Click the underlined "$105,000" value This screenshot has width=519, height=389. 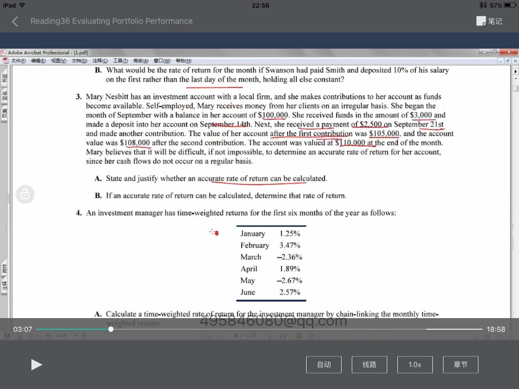[384, 134]
